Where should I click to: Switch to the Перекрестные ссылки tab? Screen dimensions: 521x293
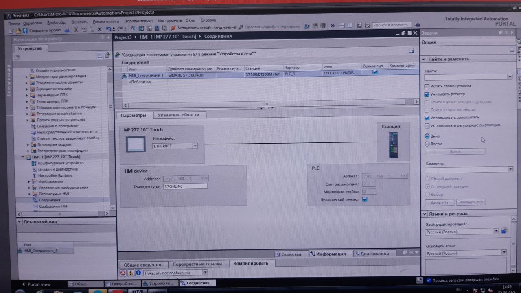pyautogui.click(x=197, y=264)
